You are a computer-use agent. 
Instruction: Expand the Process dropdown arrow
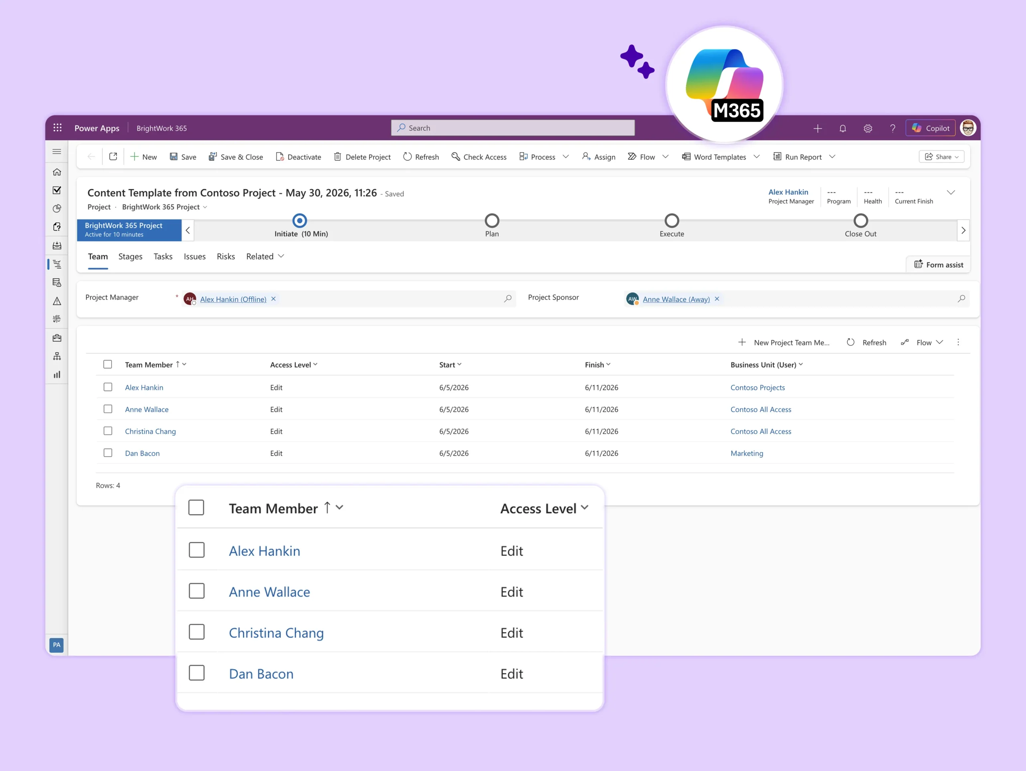(x=566, y=157)
